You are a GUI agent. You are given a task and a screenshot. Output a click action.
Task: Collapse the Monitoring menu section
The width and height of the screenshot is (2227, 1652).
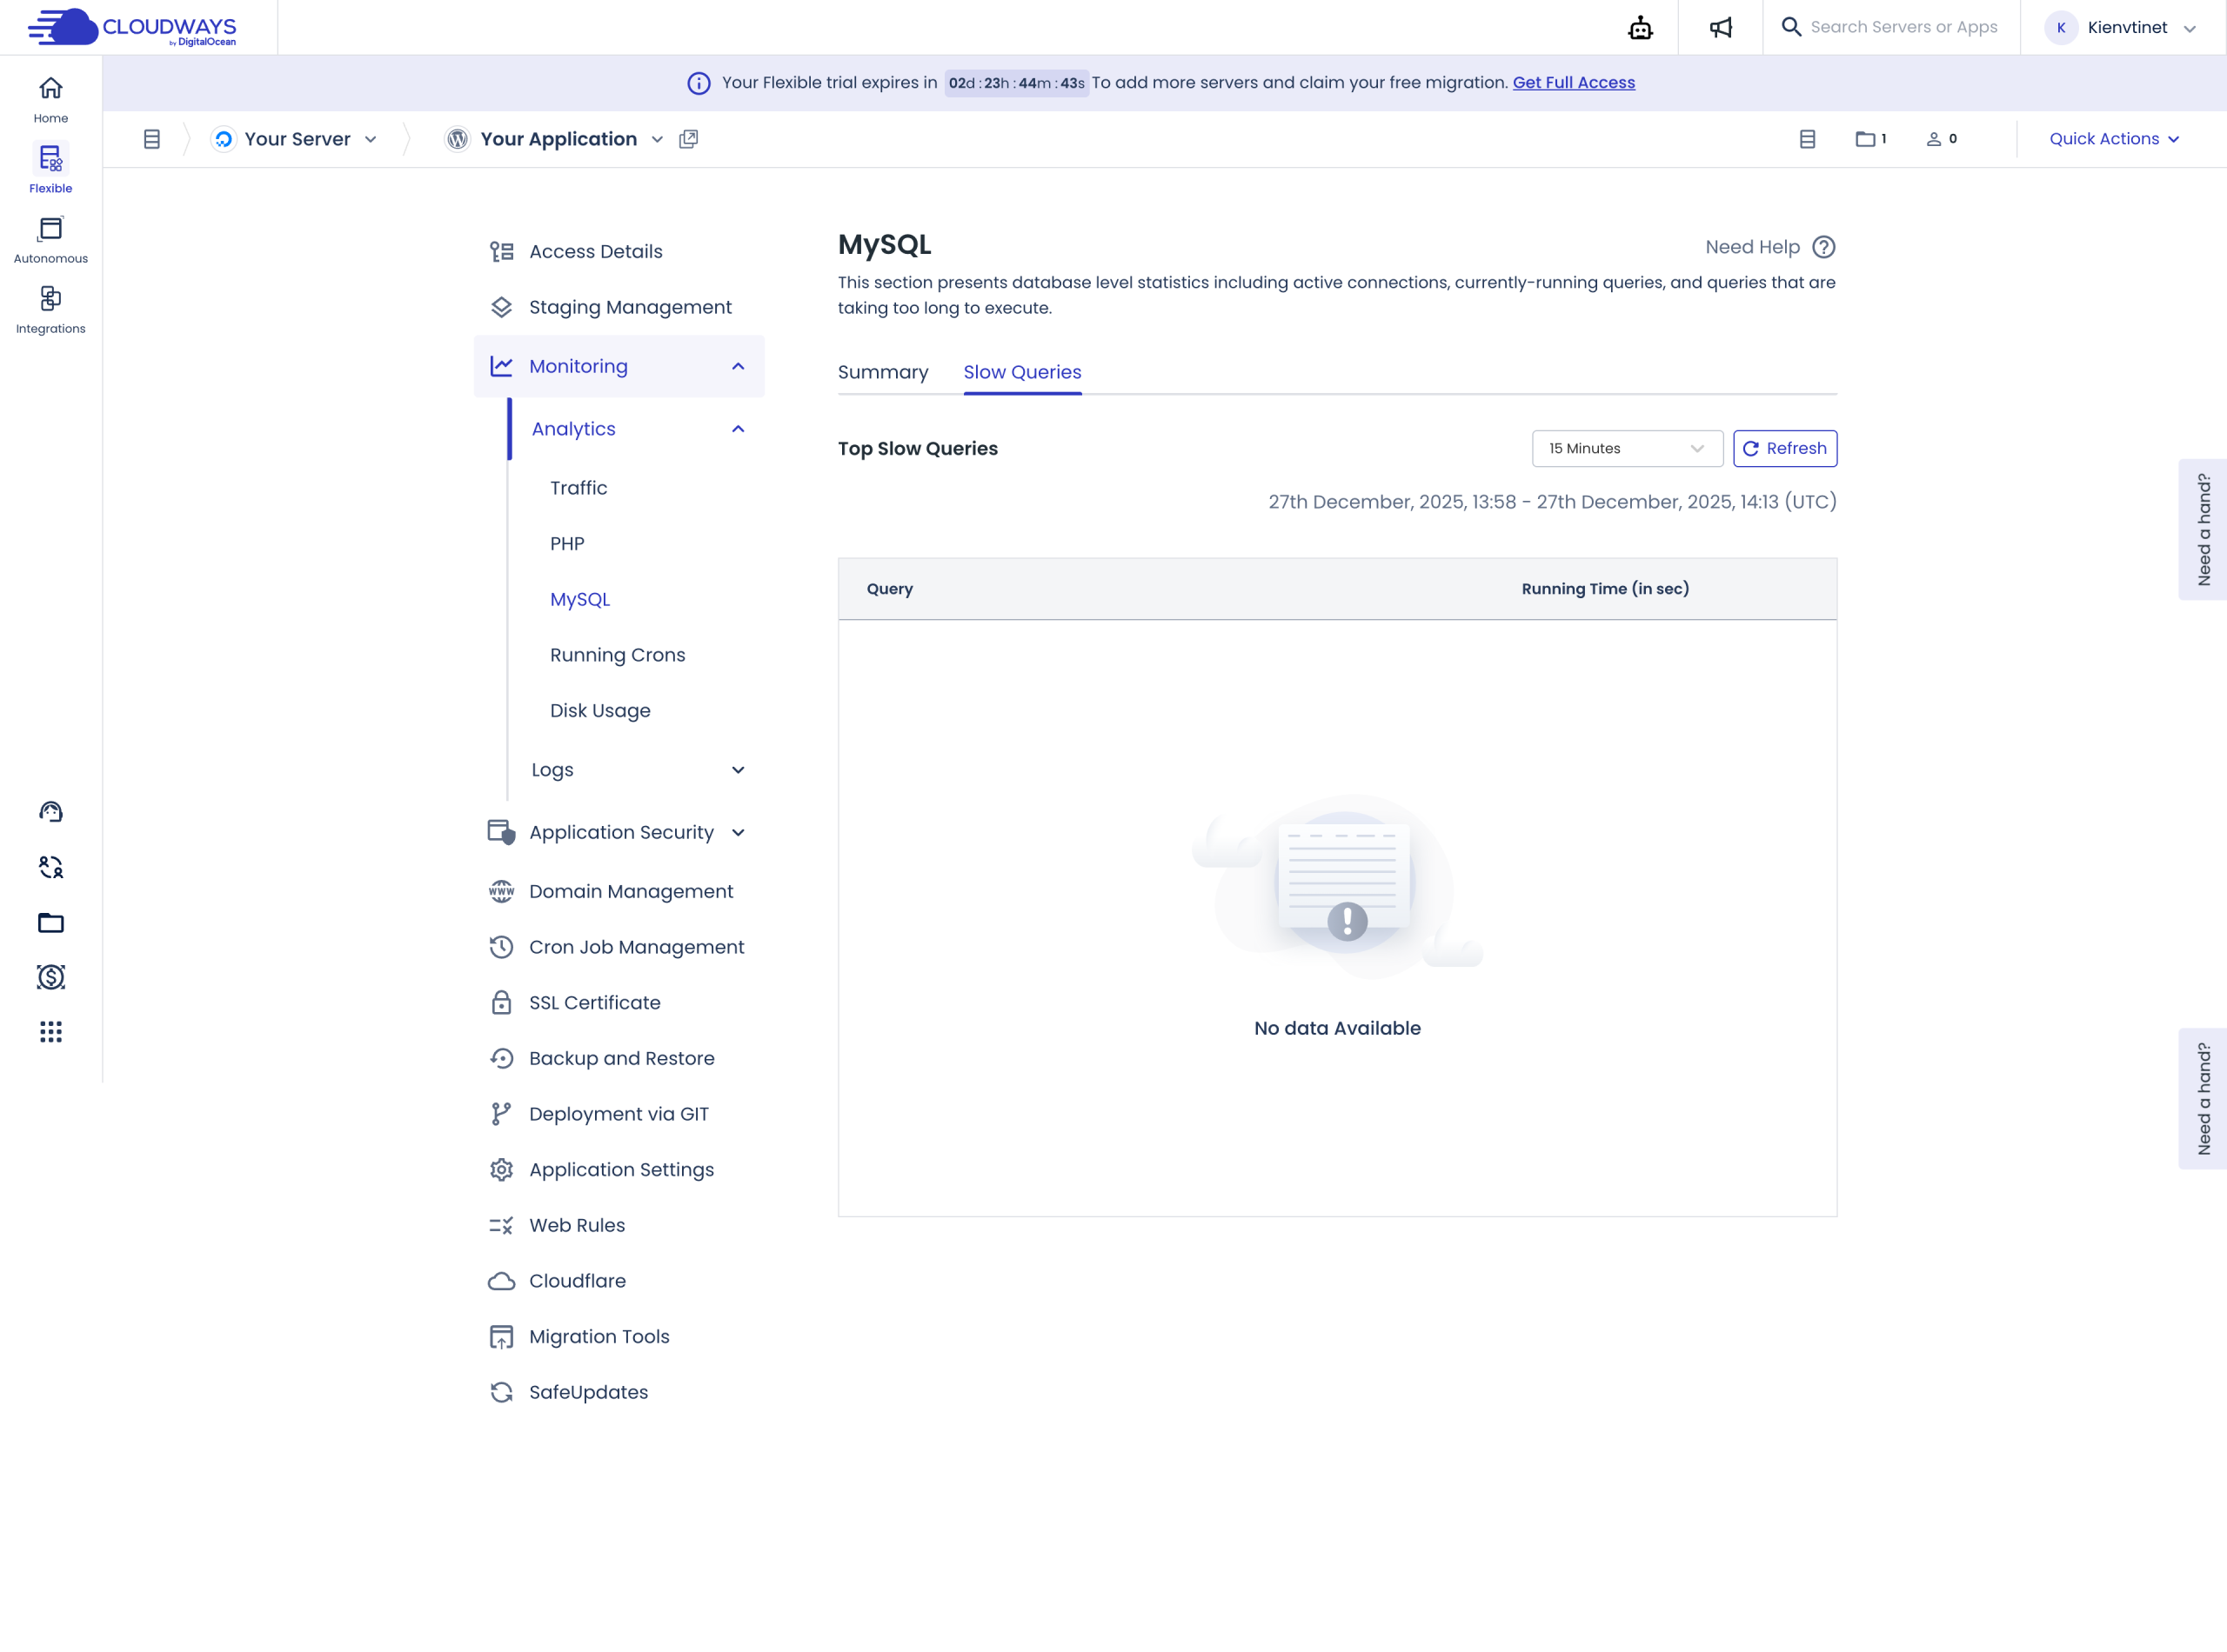click(x=738, y=366)
